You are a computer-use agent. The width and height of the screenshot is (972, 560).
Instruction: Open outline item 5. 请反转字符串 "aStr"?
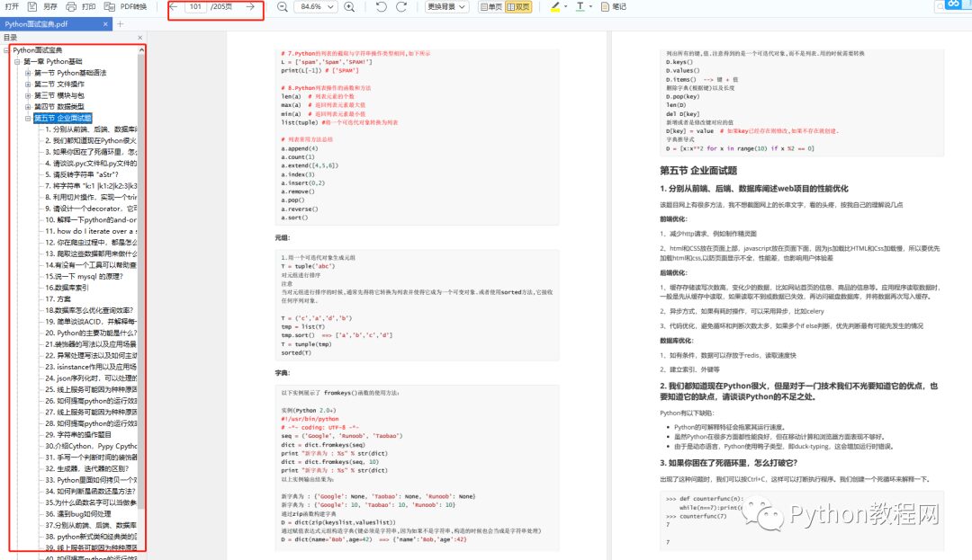(x=82, y=174)
